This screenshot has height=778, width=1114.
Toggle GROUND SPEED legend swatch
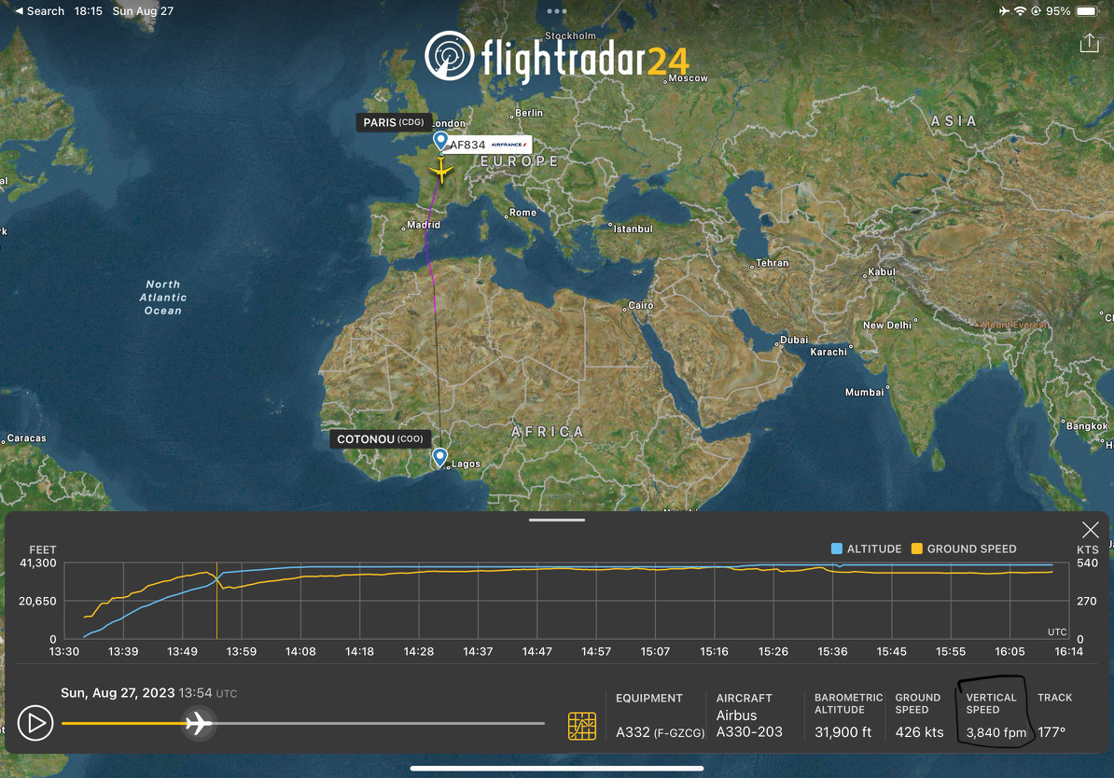click(916, 549)
